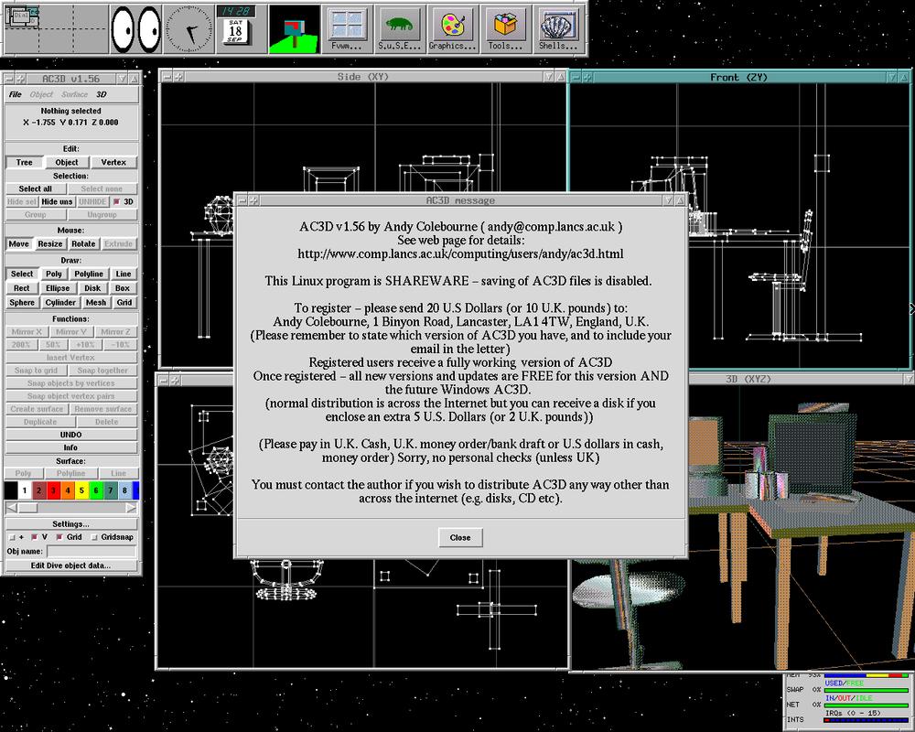
Task: Open the File menu in AC3D panel
Action: pos(16,94)
